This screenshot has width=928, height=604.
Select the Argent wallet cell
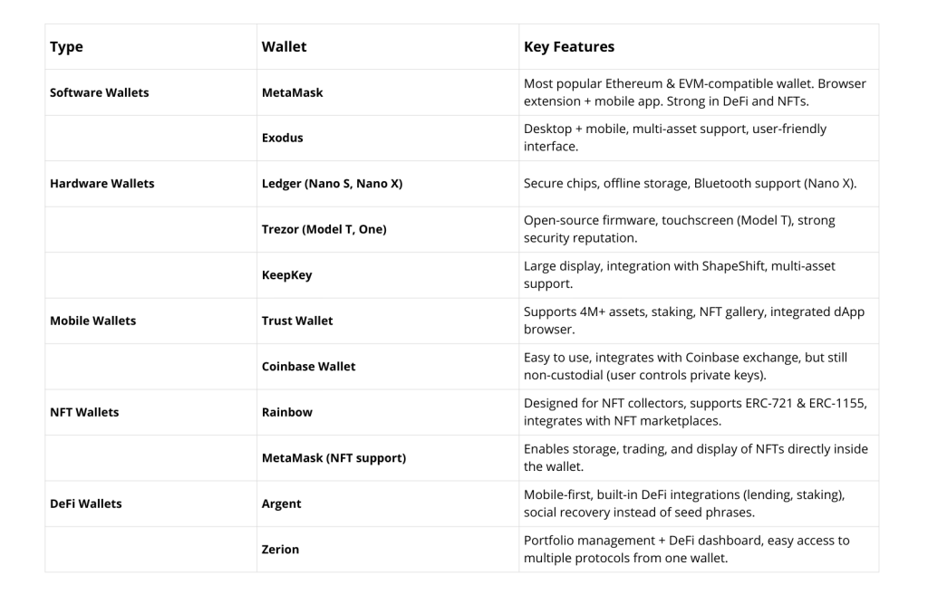[281, 503]
